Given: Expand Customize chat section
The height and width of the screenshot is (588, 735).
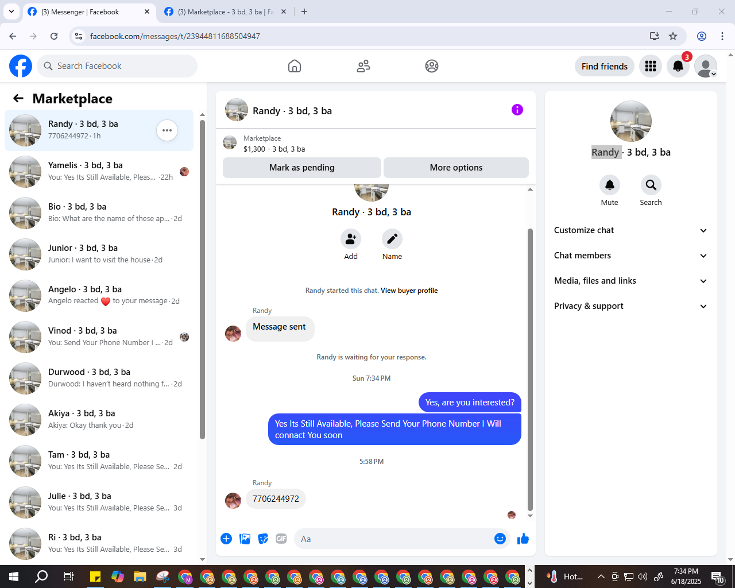Looking at the screenshot, I should point(630,230).
